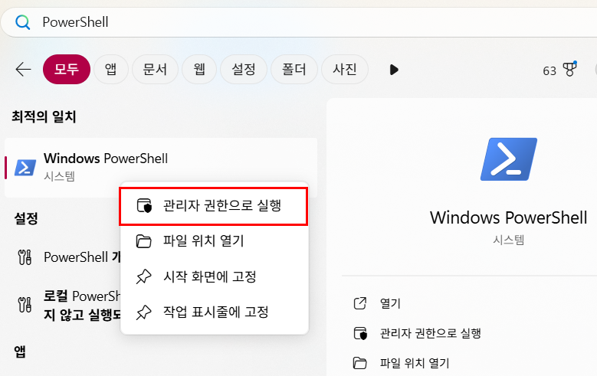Click folder icon in context menu
Screen dimensions: 597x376
[143, 241]
